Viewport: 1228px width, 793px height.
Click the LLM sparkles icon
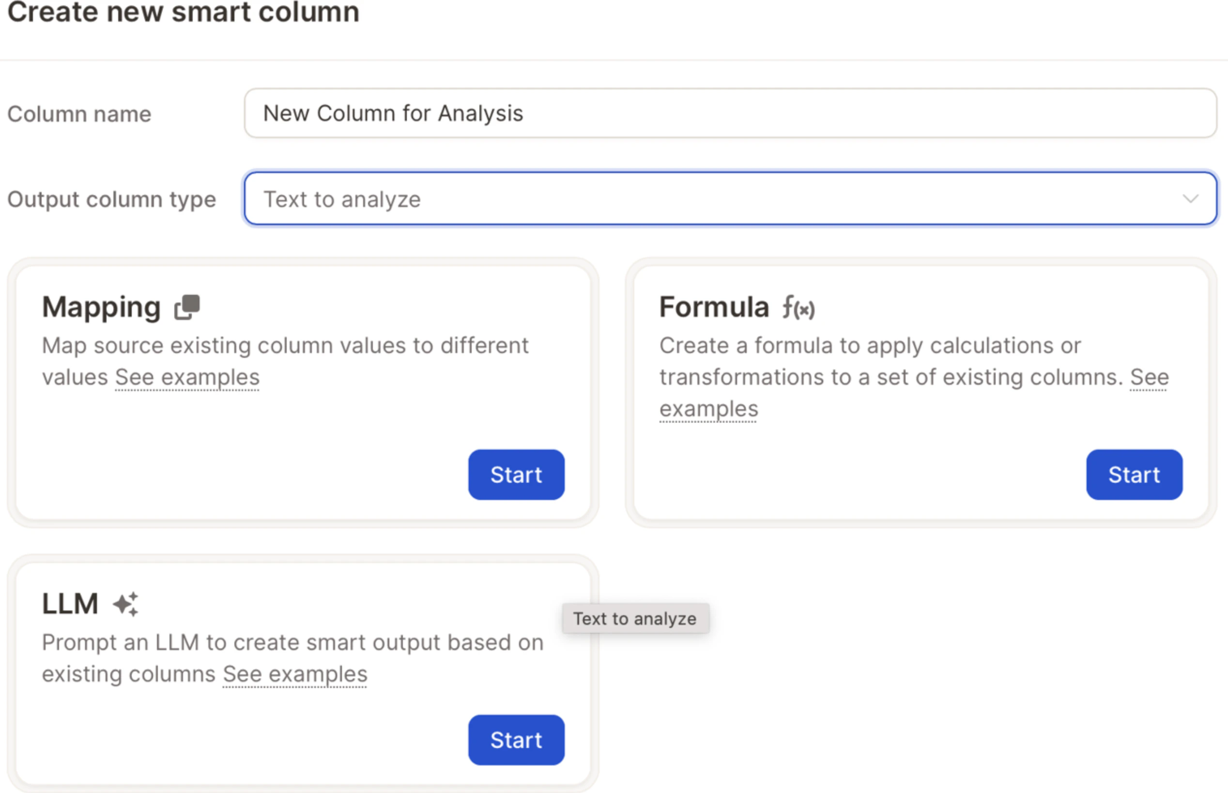click(125, 604)
